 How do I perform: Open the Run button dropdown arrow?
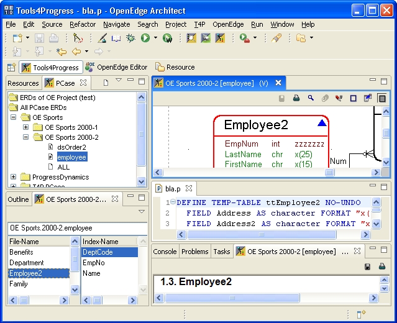click(x=155, y=38)
